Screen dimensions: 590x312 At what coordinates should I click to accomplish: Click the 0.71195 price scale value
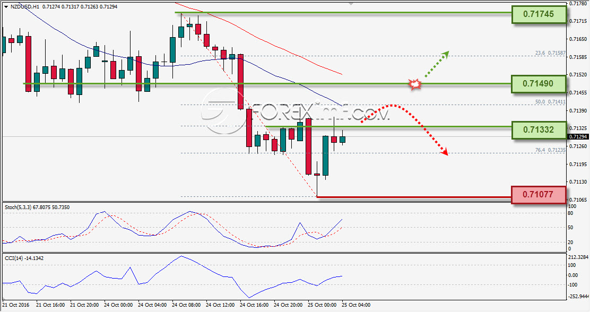[x=578, y=164]
